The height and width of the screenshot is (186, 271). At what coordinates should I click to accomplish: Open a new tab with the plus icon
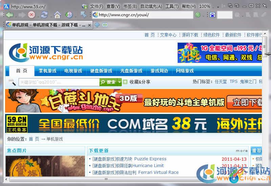pos(97,25)
